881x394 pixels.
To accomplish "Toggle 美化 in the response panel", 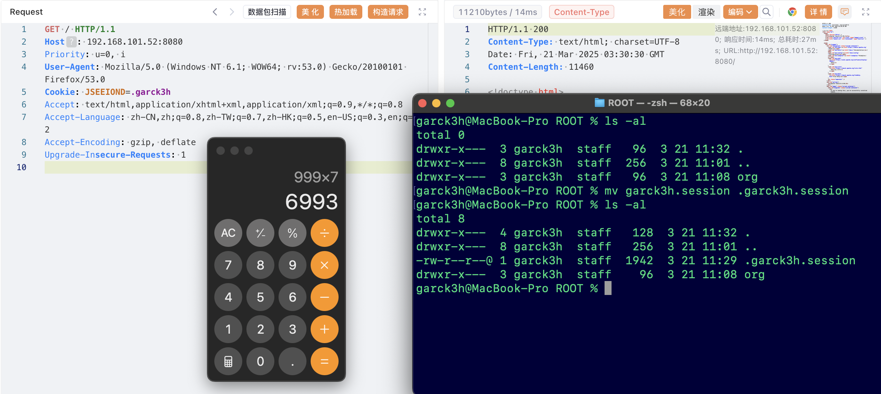I will point(677,12).
